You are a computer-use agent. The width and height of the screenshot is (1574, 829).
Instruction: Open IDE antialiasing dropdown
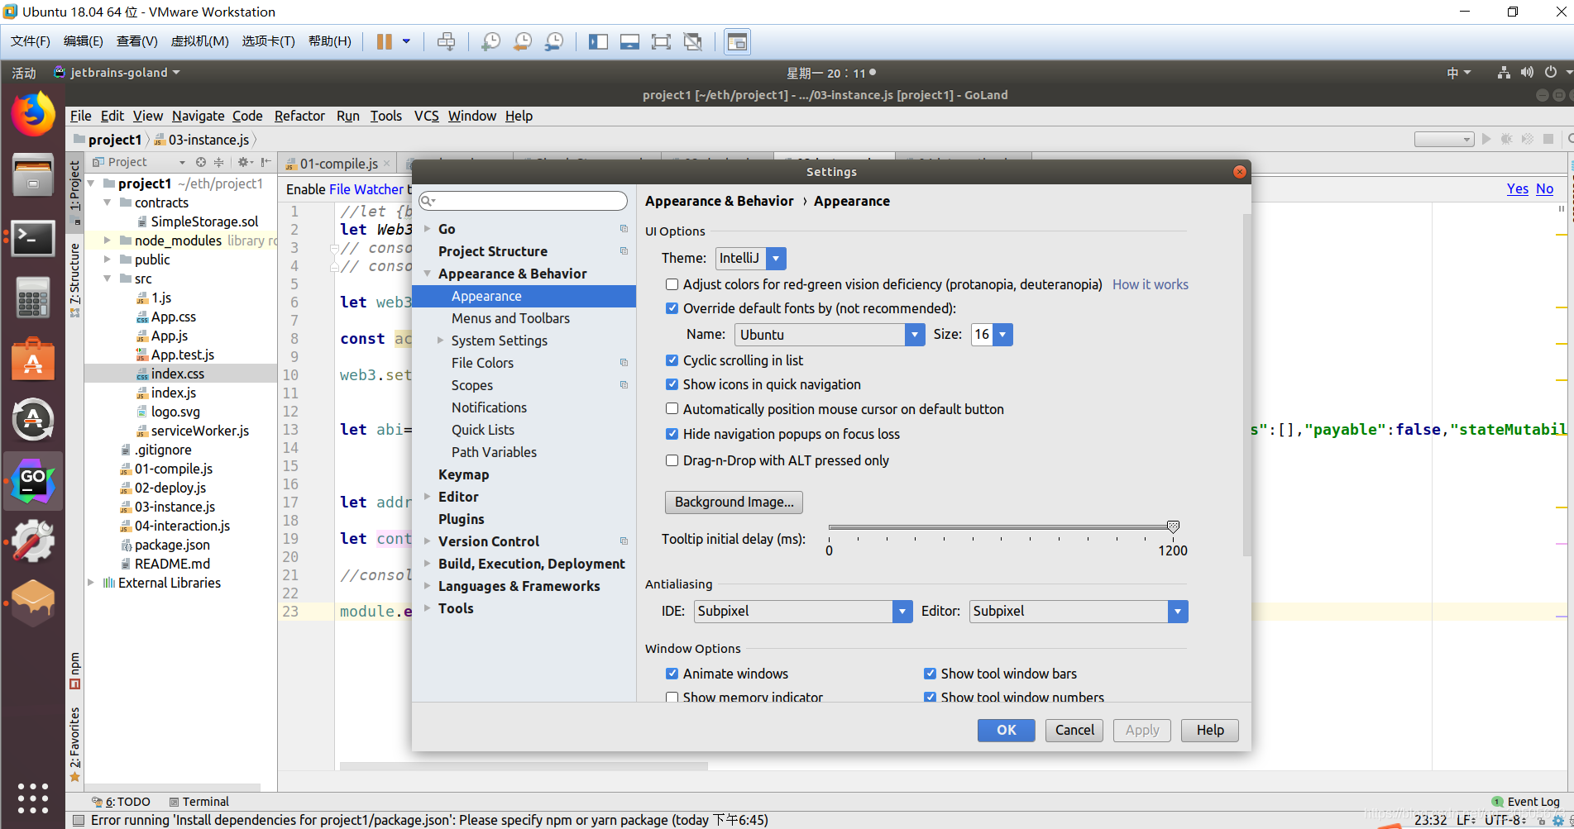(902, 612)
